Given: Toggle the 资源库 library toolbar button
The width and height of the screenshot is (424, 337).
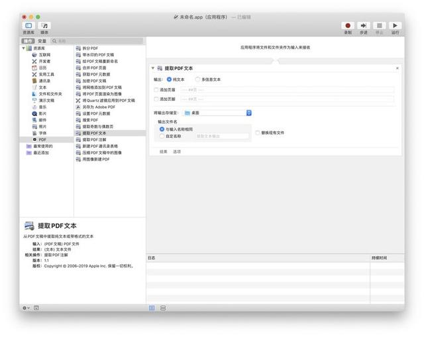Looking at the screenshot, I should tap(28, 26).
